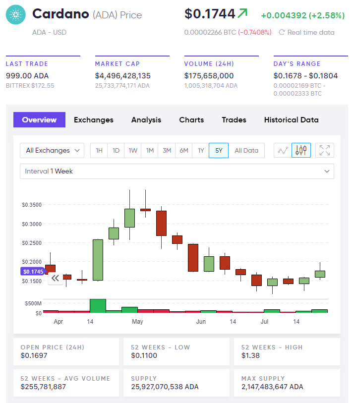Switch to line chart view

[283, 150]
